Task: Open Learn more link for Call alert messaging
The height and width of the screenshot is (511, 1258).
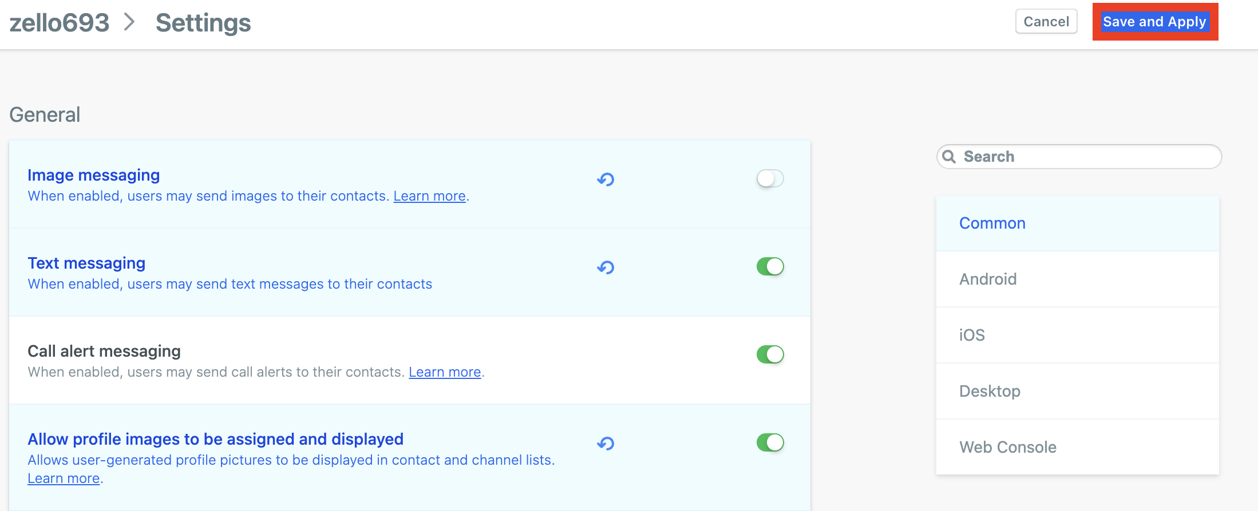Action: 445,372
